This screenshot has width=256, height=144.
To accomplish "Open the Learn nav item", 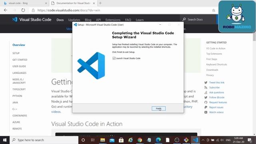I will [140, 20].
